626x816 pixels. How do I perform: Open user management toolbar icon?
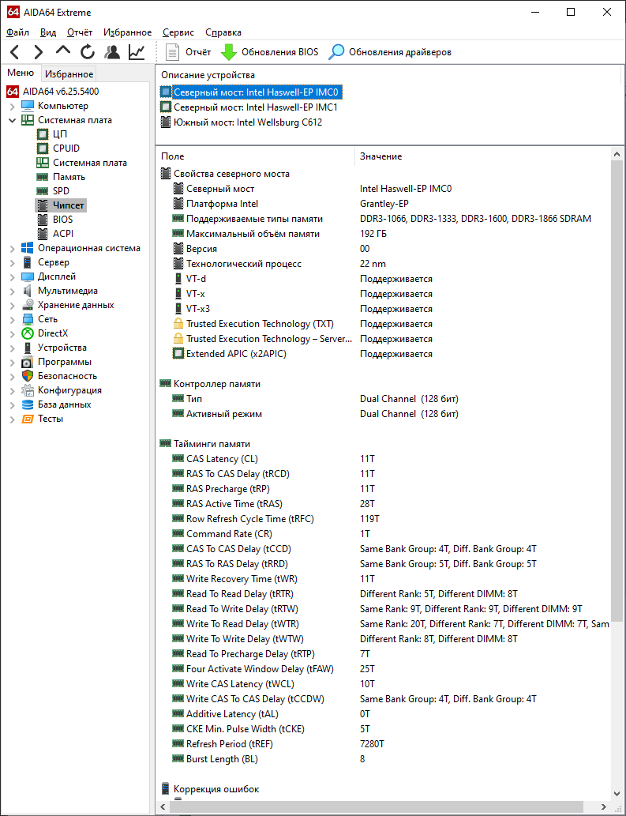(112, 52)
